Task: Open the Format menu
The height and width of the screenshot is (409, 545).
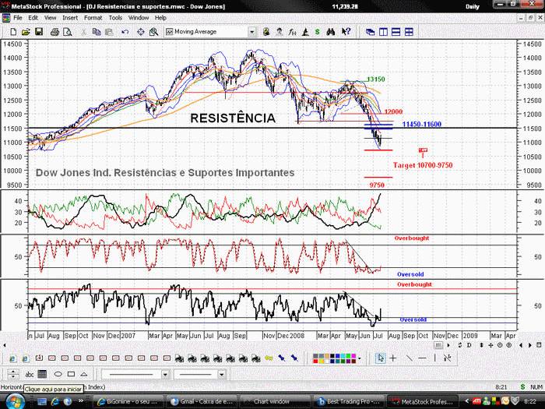Action: pyautogui.click(x=93, y=18)
